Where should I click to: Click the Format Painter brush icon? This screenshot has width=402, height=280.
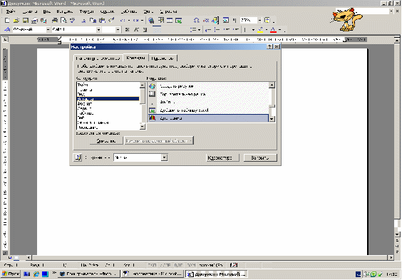pos(111,20)
